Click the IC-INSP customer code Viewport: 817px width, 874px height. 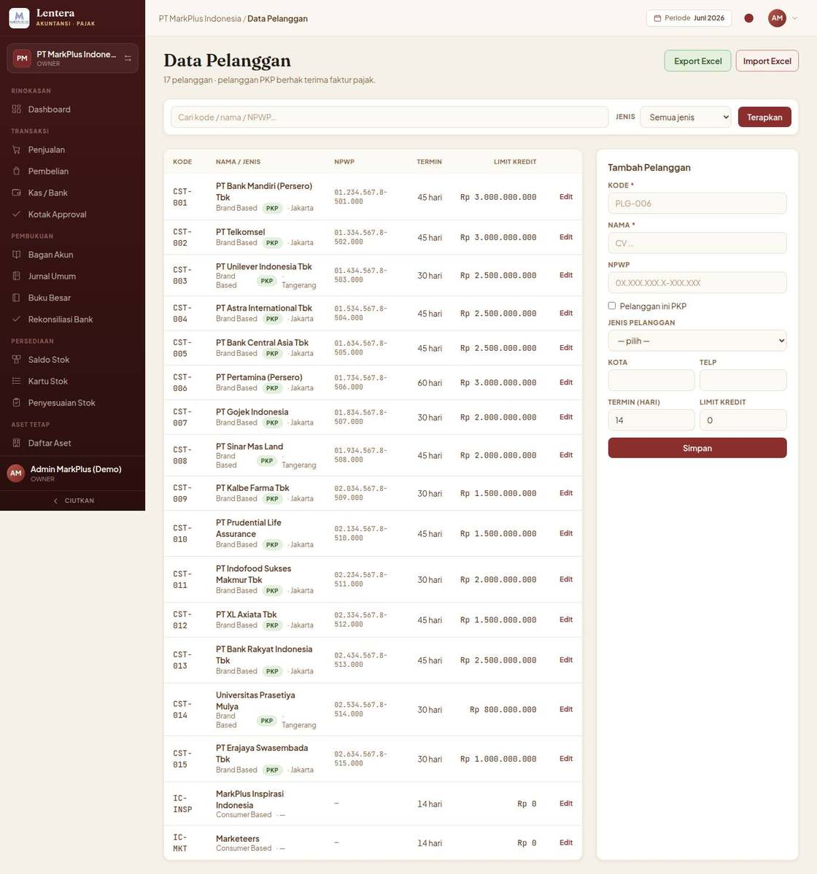(182, 804)
